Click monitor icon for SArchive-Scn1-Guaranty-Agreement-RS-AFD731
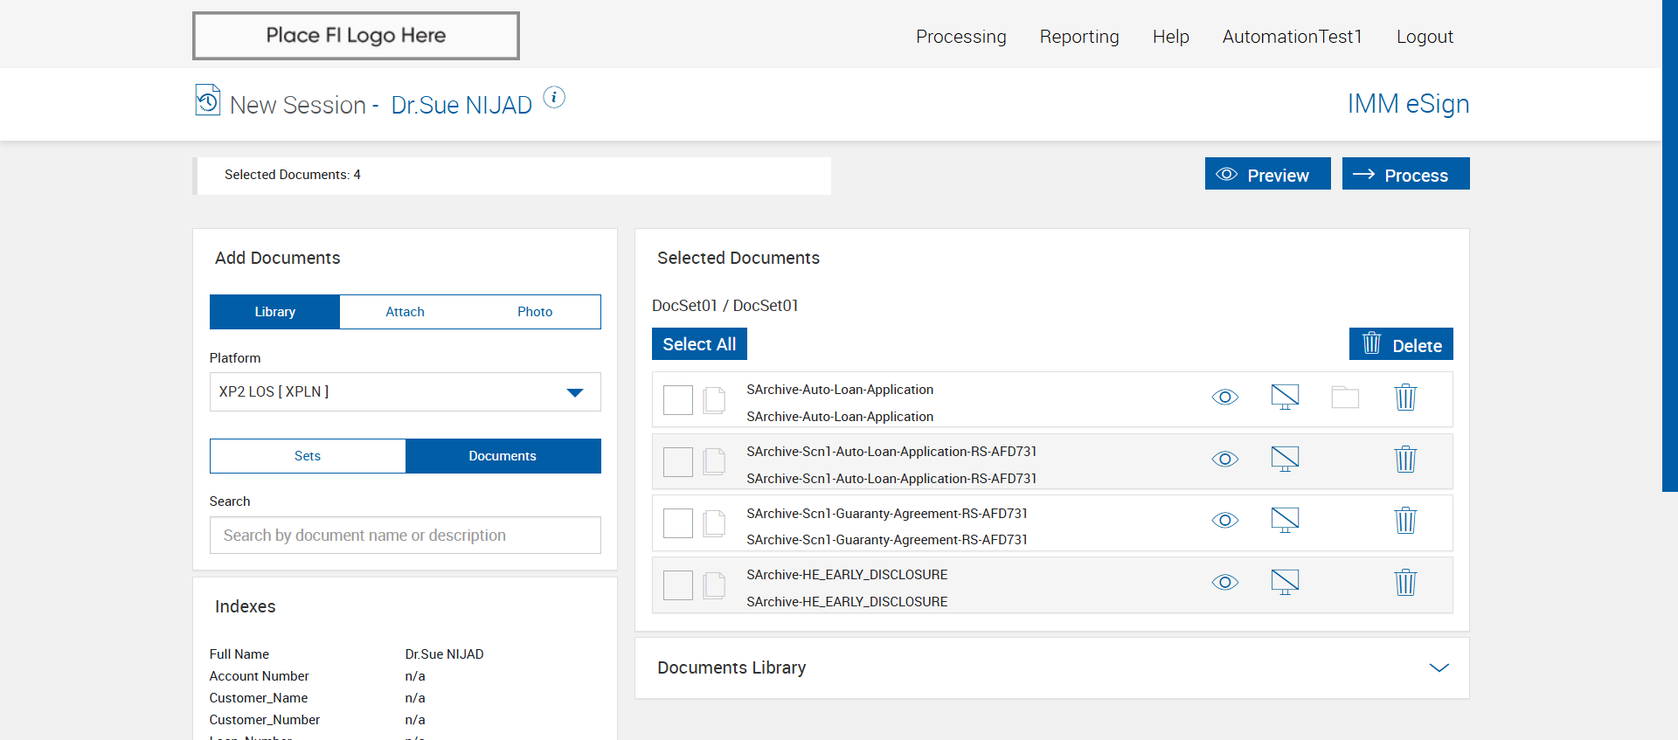This screenshot has height=740, width=1678. coord(1285,521)
